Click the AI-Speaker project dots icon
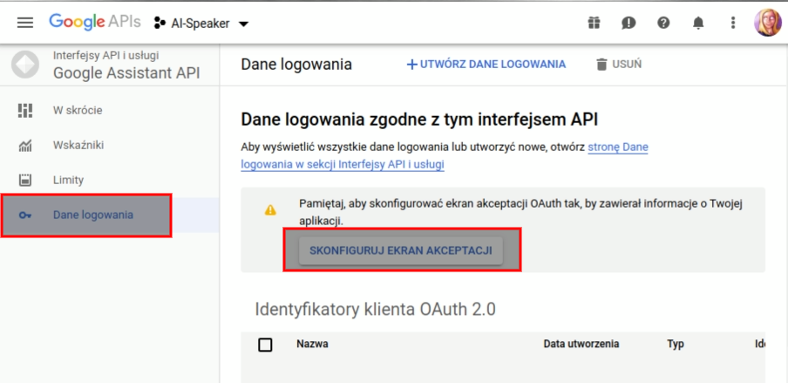This screenshot has width=788, height=383. click(x=160, y=24)
